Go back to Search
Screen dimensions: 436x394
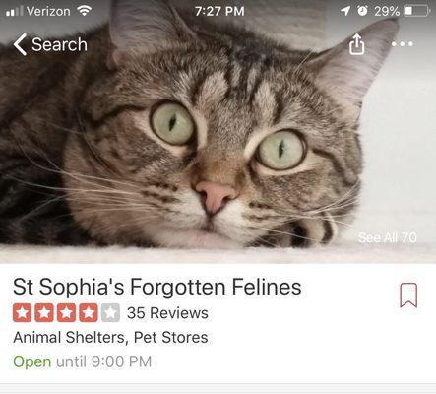point(50,44)
